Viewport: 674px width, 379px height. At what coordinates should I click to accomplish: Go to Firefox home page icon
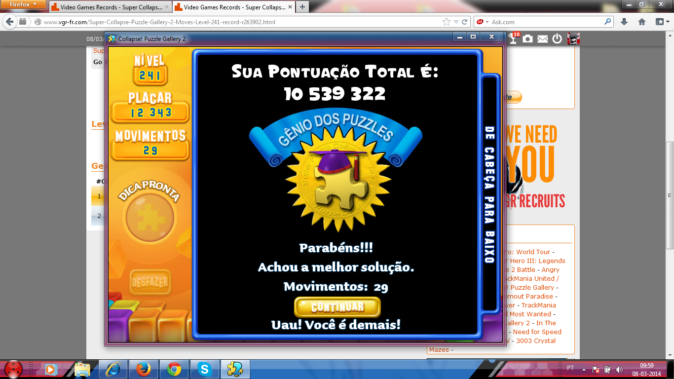(x=642, y=22)
